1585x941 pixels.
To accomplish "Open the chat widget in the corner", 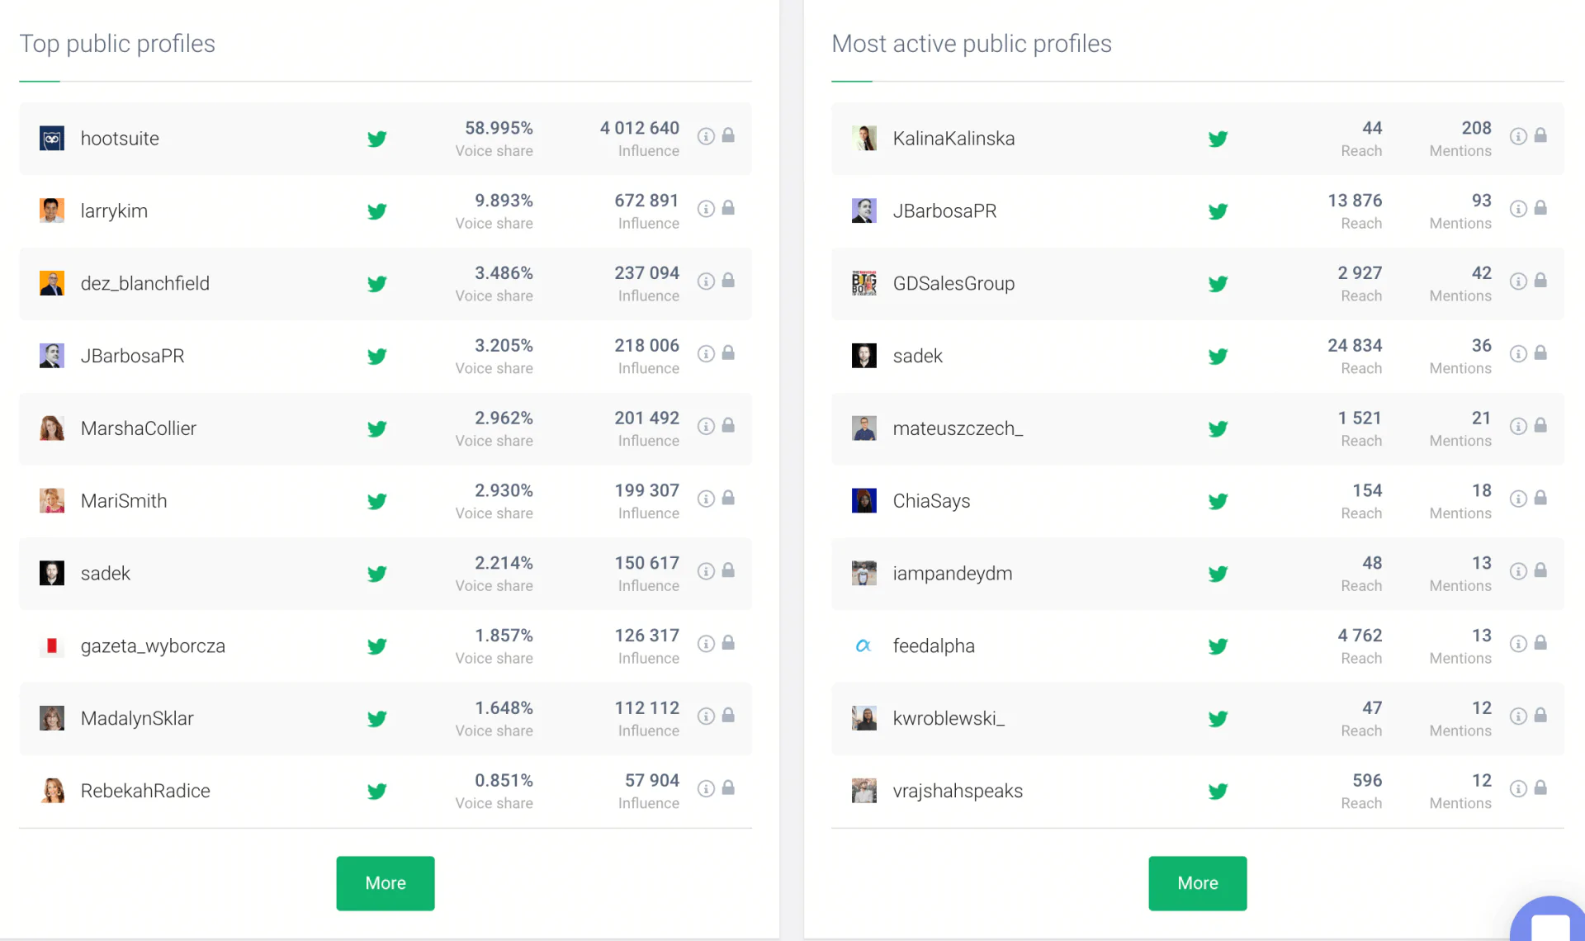I will point(1550,922).
